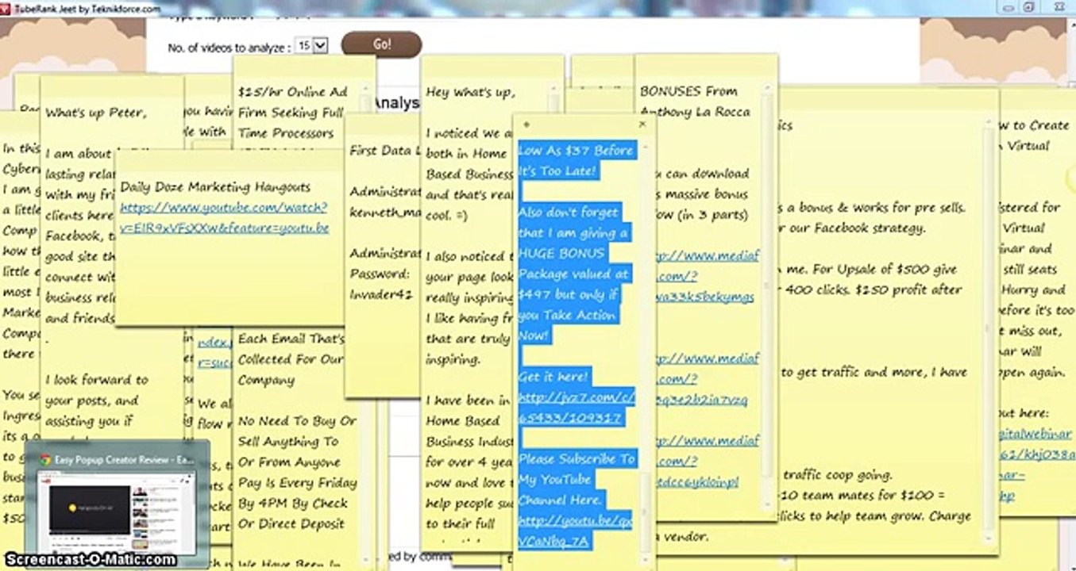Screen dimensions: 1076x571
Task: Click the 'Hey what's up,' greeting text
Action: coord(470,91)
